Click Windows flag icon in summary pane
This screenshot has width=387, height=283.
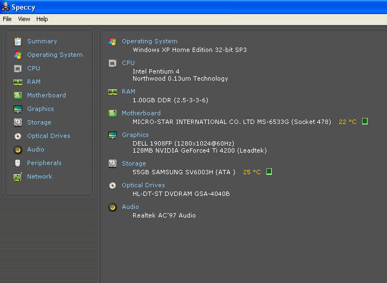(113, 42)
